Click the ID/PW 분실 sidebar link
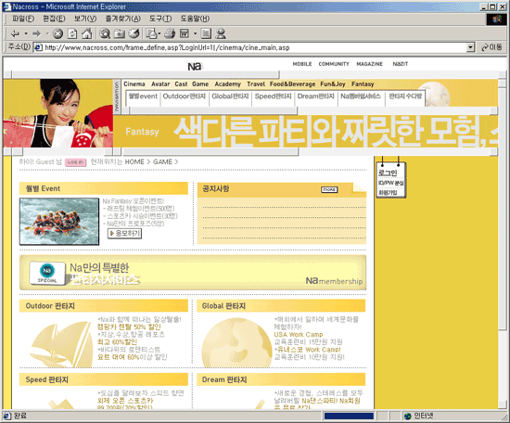 click(x=390, y=183)
